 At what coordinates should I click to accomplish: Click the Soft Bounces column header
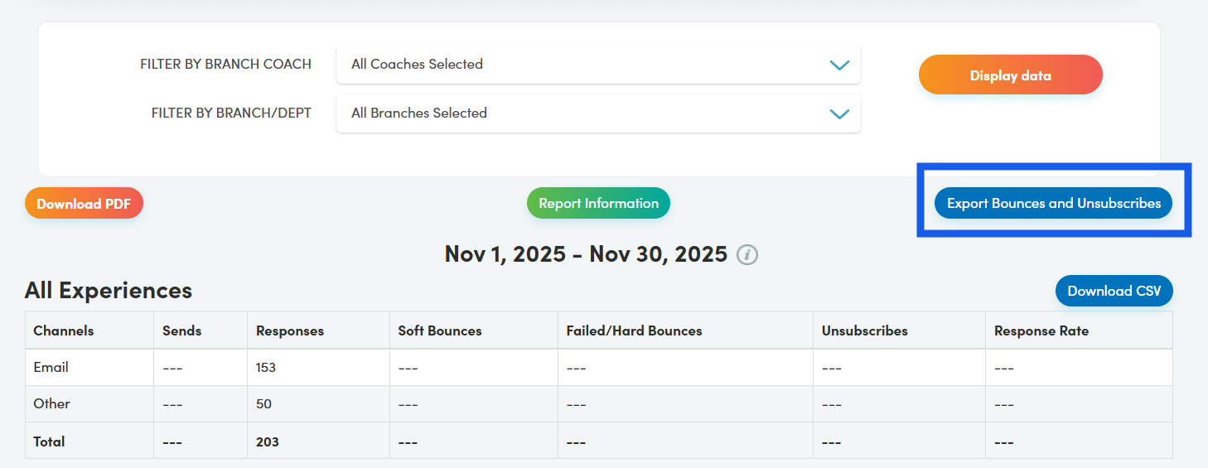click(439, 330)
